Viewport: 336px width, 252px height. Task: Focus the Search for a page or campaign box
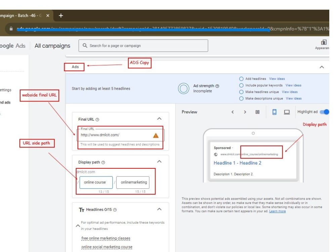tap(143, 45)
